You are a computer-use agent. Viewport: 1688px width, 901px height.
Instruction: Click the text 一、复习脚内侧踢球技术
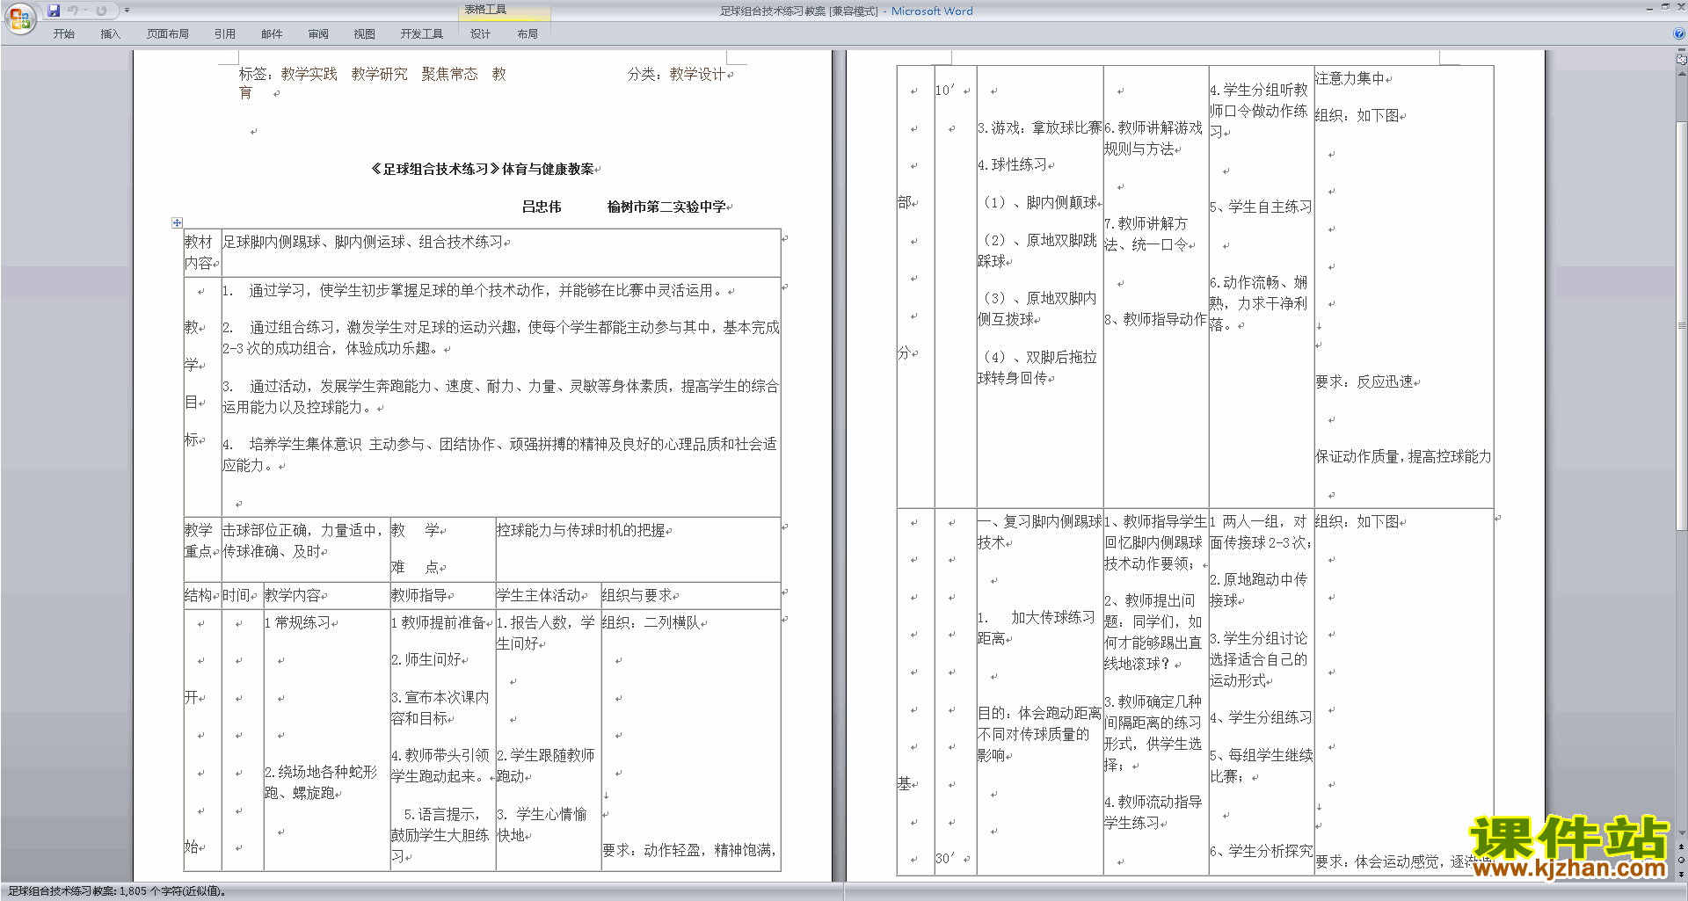click(1039, 532)
